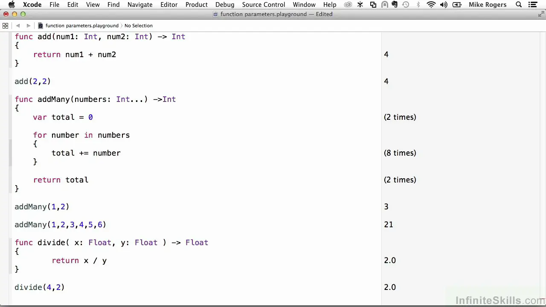
Task: Open the Product menu
Action: (x=197, y=5)
